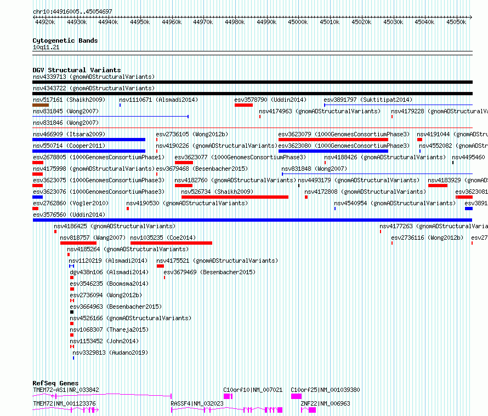Image resolution: width=488 pixels, height=416 pixels.
Task: Click RASSF4 NM_032023 gene label
Action: [197, 403]
